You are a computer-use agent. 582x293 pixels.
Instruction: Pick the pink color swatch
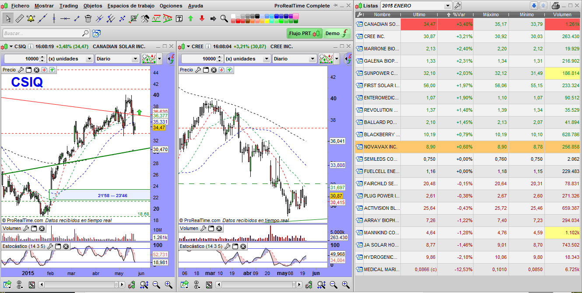296,16
